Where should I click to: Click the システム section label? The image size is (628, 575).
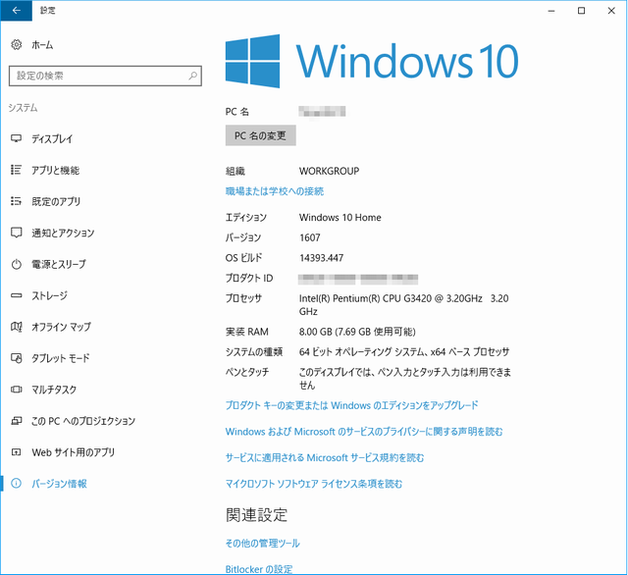click(23, 108)
